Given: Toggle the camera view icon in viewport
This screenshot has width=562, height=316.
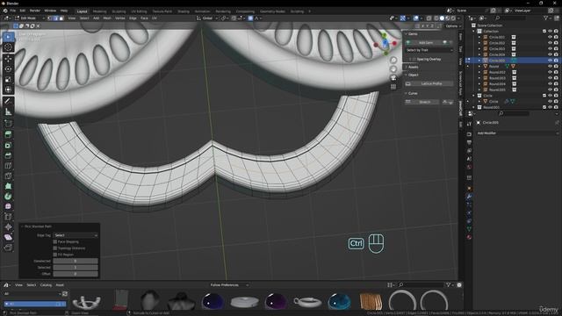Looking at the screenshot, I should tap(393, 78).
